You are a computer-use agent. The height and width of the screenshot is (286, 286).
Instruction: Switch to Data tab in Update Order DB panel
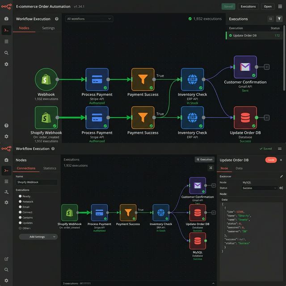pos(239,168)
